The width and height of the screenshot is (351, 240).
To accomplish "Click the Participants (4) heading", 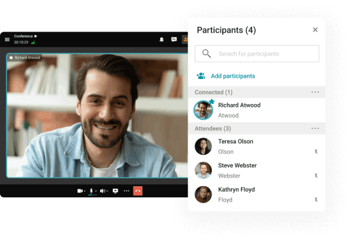I will [226, 30].
